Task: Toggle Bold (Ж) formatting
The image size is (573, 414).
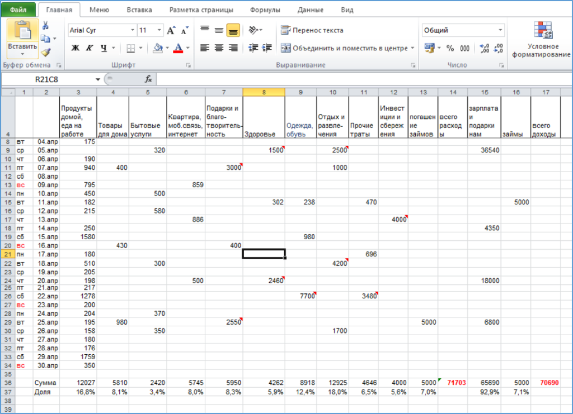Action: [x=76, y=48]
